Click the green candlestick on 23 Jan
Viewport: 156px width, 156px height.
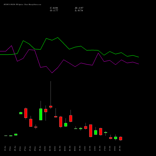(21, 113)
